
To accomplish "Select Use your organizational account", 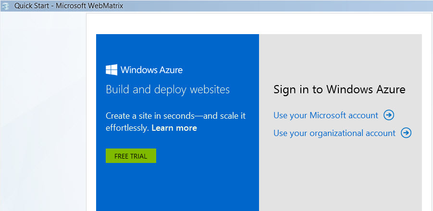I will (x=334, y=133).
